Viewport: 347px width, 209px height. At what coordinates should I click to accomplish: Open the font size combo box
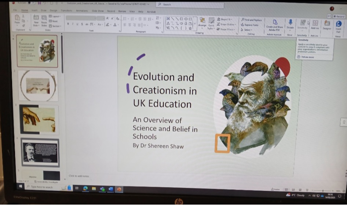coord(101,18)
